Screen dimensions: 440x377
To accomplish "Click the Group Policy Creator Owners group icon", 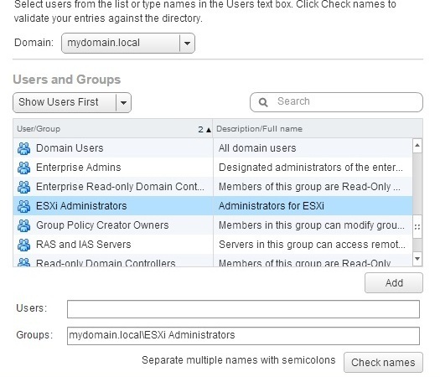I will tap(23, 225).
